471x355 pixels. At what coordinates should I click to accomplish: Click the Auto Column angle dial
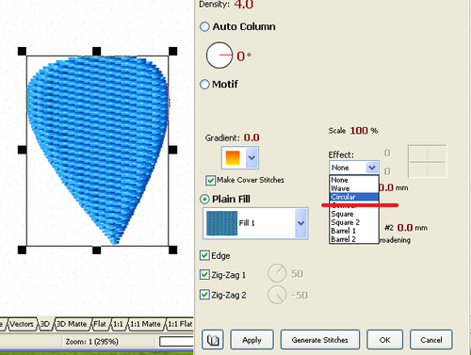tap(219, 56)
